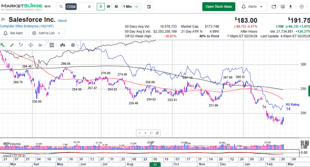
Task: Open the help question mark icon
Action: point(302,6)
